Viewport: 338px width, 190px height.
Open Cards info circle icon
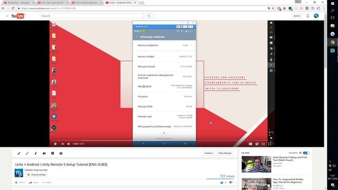(53, 154)
